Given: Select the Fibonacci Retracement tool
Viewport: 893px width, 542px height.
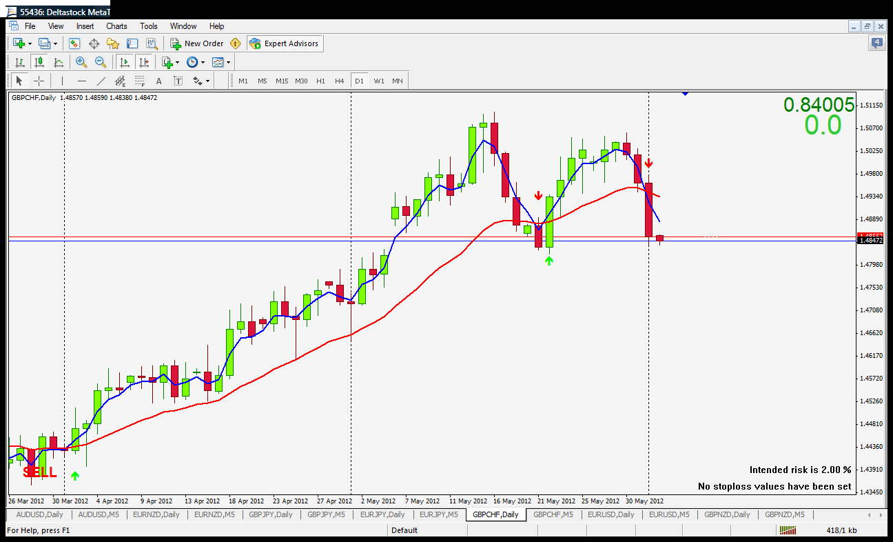Looking at the screenshot, I should (x=139, y=81).
